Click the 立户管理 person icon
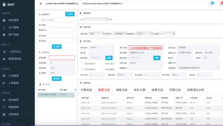 point(4,27)
